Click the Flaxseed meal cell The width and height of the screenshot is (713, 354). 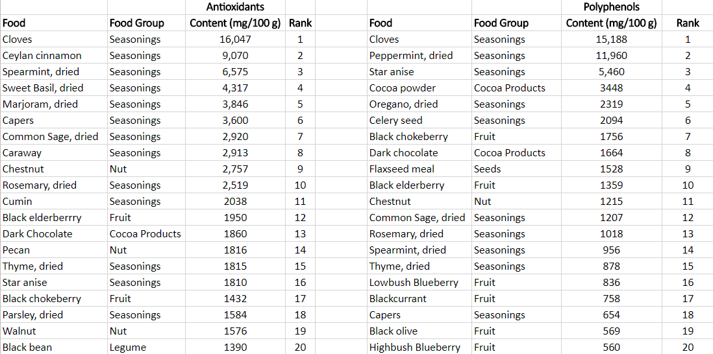[419, 169]
